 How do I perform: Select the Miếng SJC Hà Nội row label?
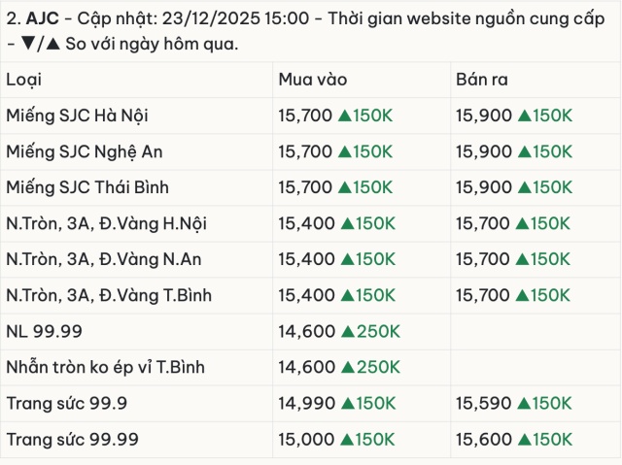pyautogui.click(x=77, y=116)
